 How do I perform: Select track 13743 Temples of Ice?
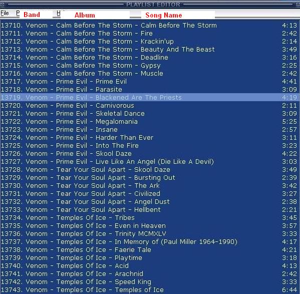[150, 290]
